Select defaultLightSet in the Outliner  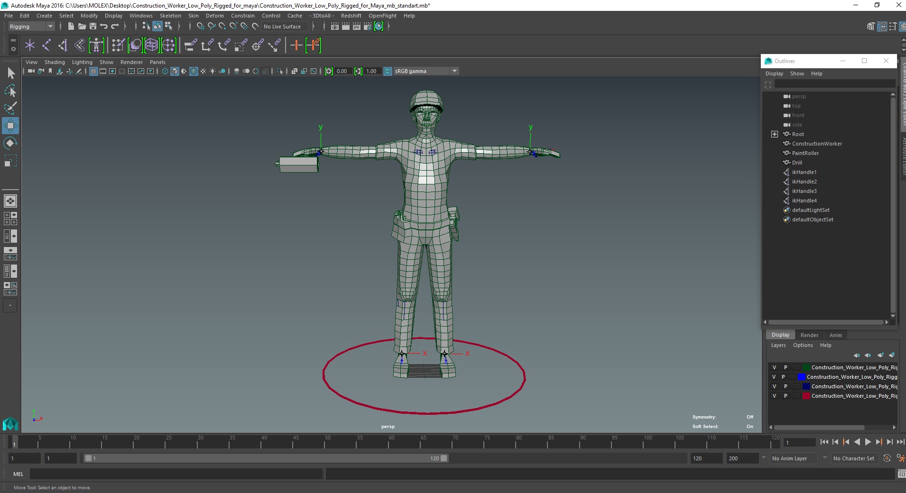click(810, 210)
